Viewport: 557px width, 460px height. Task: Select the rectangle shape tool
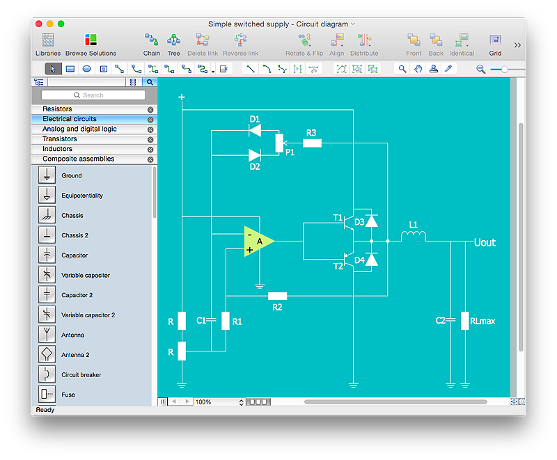pyautogui.click(x=70, y=69)
